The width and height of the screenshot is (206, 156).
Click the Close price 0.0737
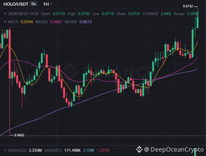pos(134,14)
